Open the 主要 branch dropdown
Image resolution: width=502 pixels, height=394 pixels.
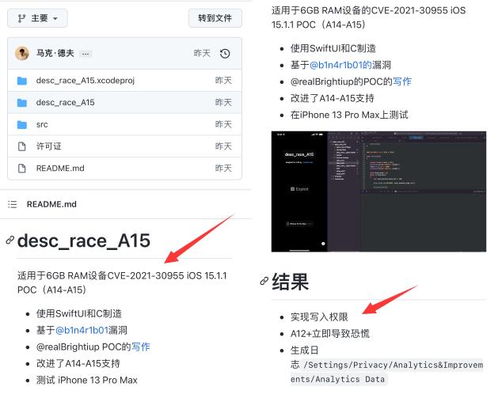coord(37,18)
